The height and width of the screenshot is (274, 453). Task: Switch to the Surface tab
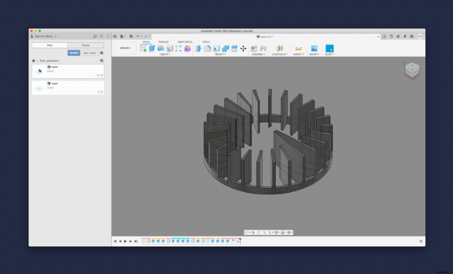163,42
